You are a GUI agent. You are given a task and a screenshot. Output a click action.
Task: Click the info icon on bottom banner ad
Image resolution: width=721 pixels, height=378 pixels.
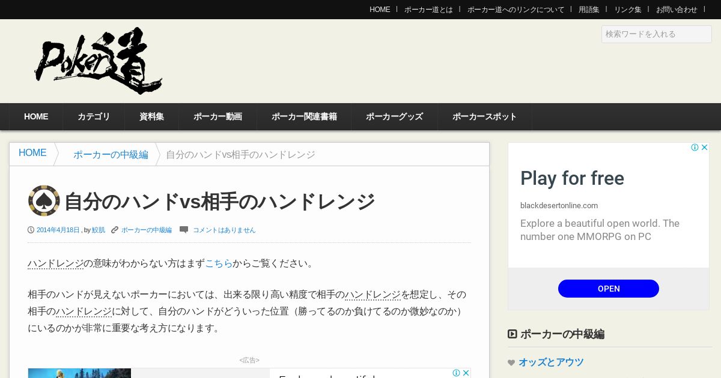pyautogui.click(x=456, y=373)
